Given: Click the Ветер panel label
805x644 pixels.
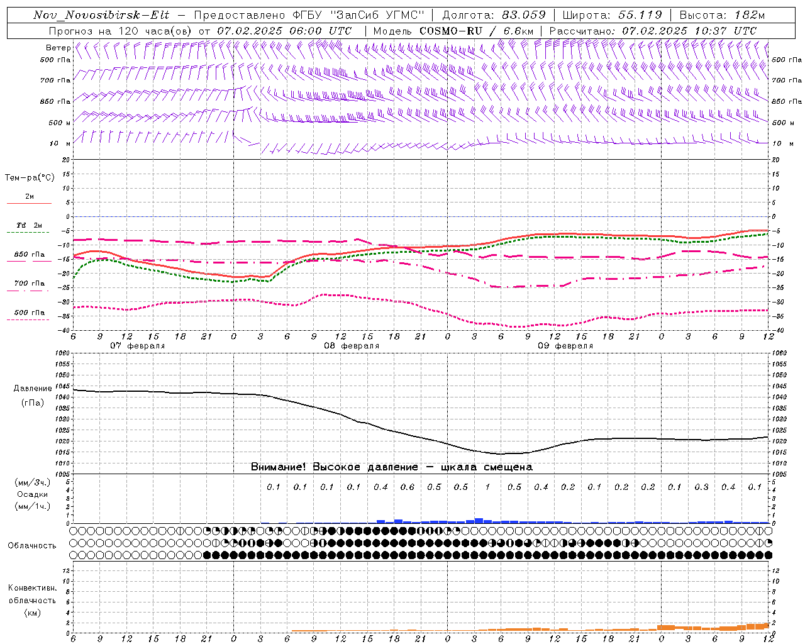Looking at the screenshot, I should click(x=58, y=48).
